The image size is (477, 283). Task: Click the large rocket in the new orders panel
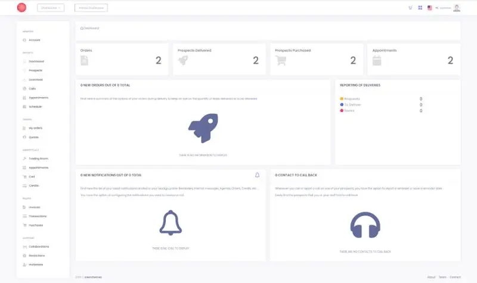click(203, 128)
